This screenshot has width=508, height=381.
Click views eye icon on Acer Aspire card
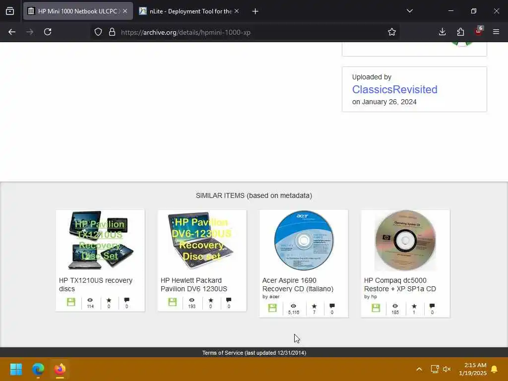pos(293,306)
